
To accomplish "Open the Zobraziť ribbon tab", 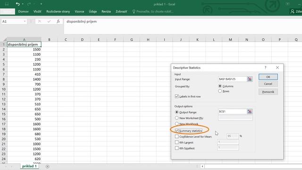I will coord(121,11).
